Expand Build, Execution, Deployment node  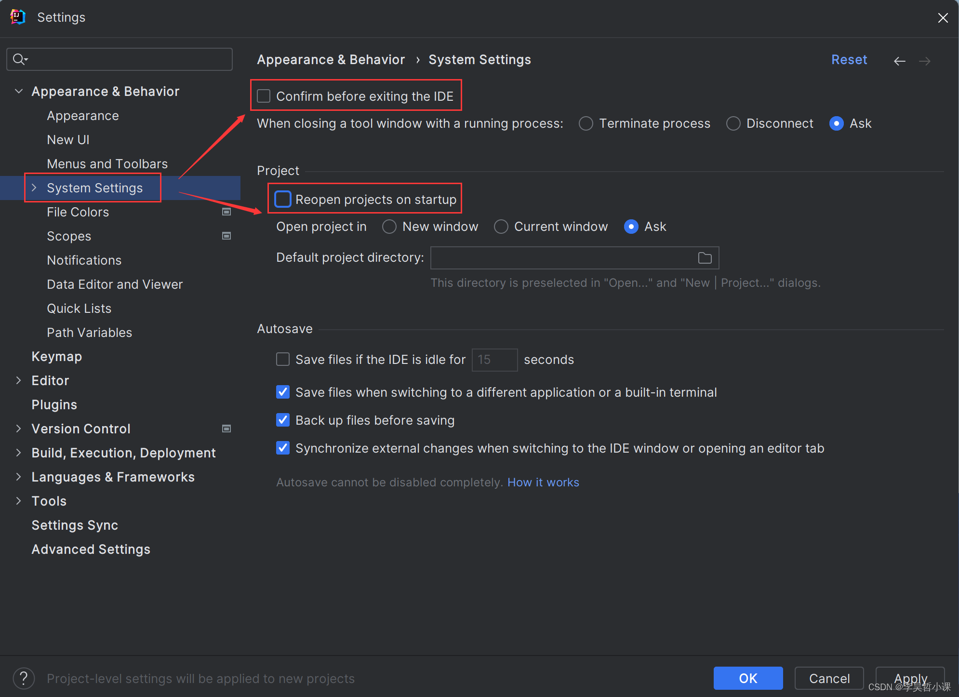pyautogui.click(x=19, y=453)
